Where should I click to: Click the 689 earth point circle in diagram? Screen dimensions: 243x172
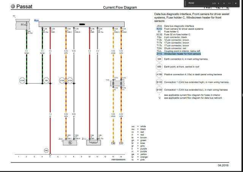coord(46,150)
